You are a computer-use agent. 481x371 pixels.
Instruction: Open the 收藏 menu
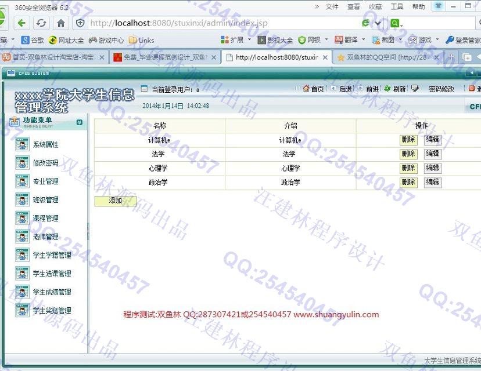pos(375,6)
